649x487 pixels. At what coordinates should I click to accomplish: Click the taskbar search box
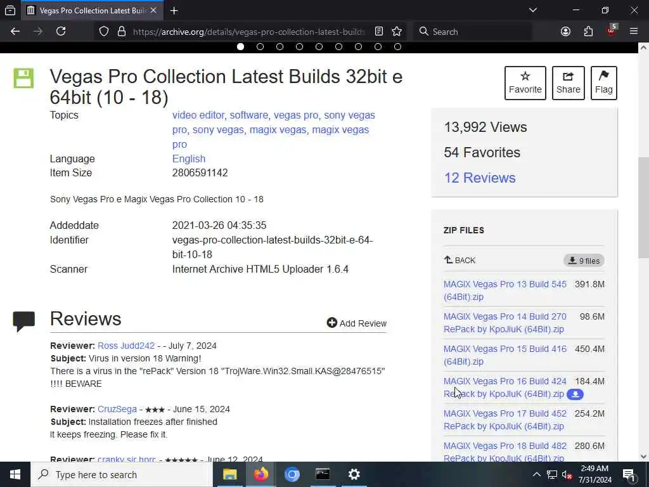(x=122, y=474)
